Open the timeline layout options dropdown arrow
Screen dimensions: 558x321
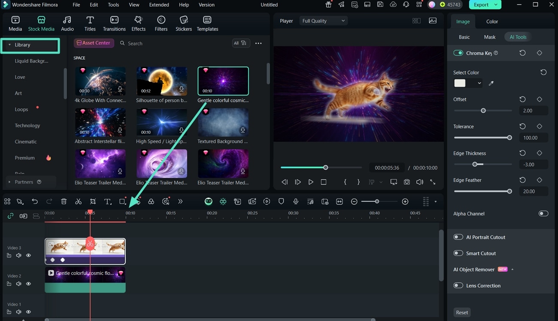pyautogui.click(x=436, y=201)
